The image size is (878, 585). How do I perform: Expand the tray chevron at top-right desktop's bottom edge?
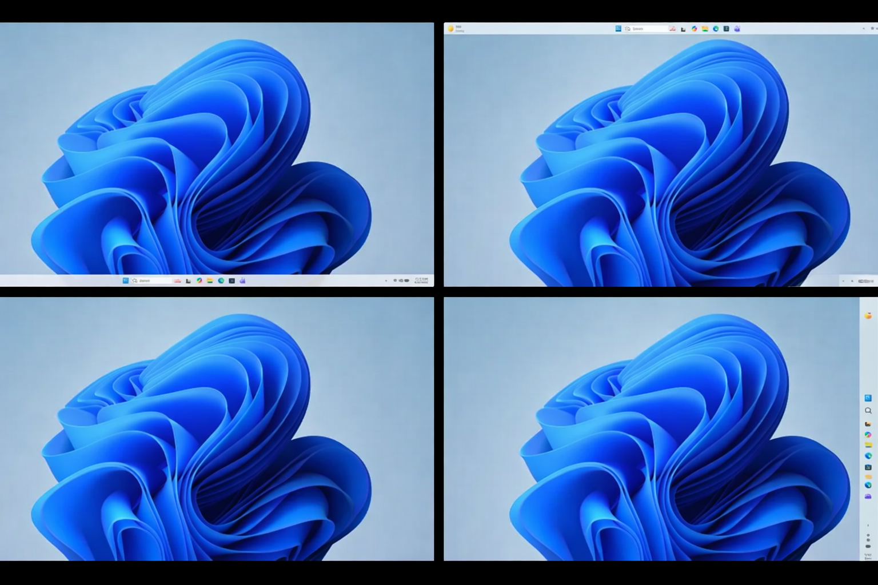coord(844,281)
